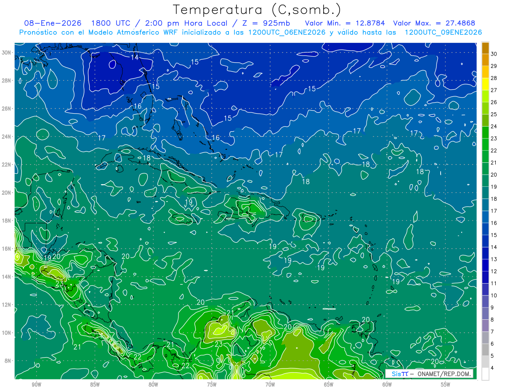Click the colorbar label "4"
This screenshot has height=390, width=505.
pyautogui.click(x=493, y=368)
